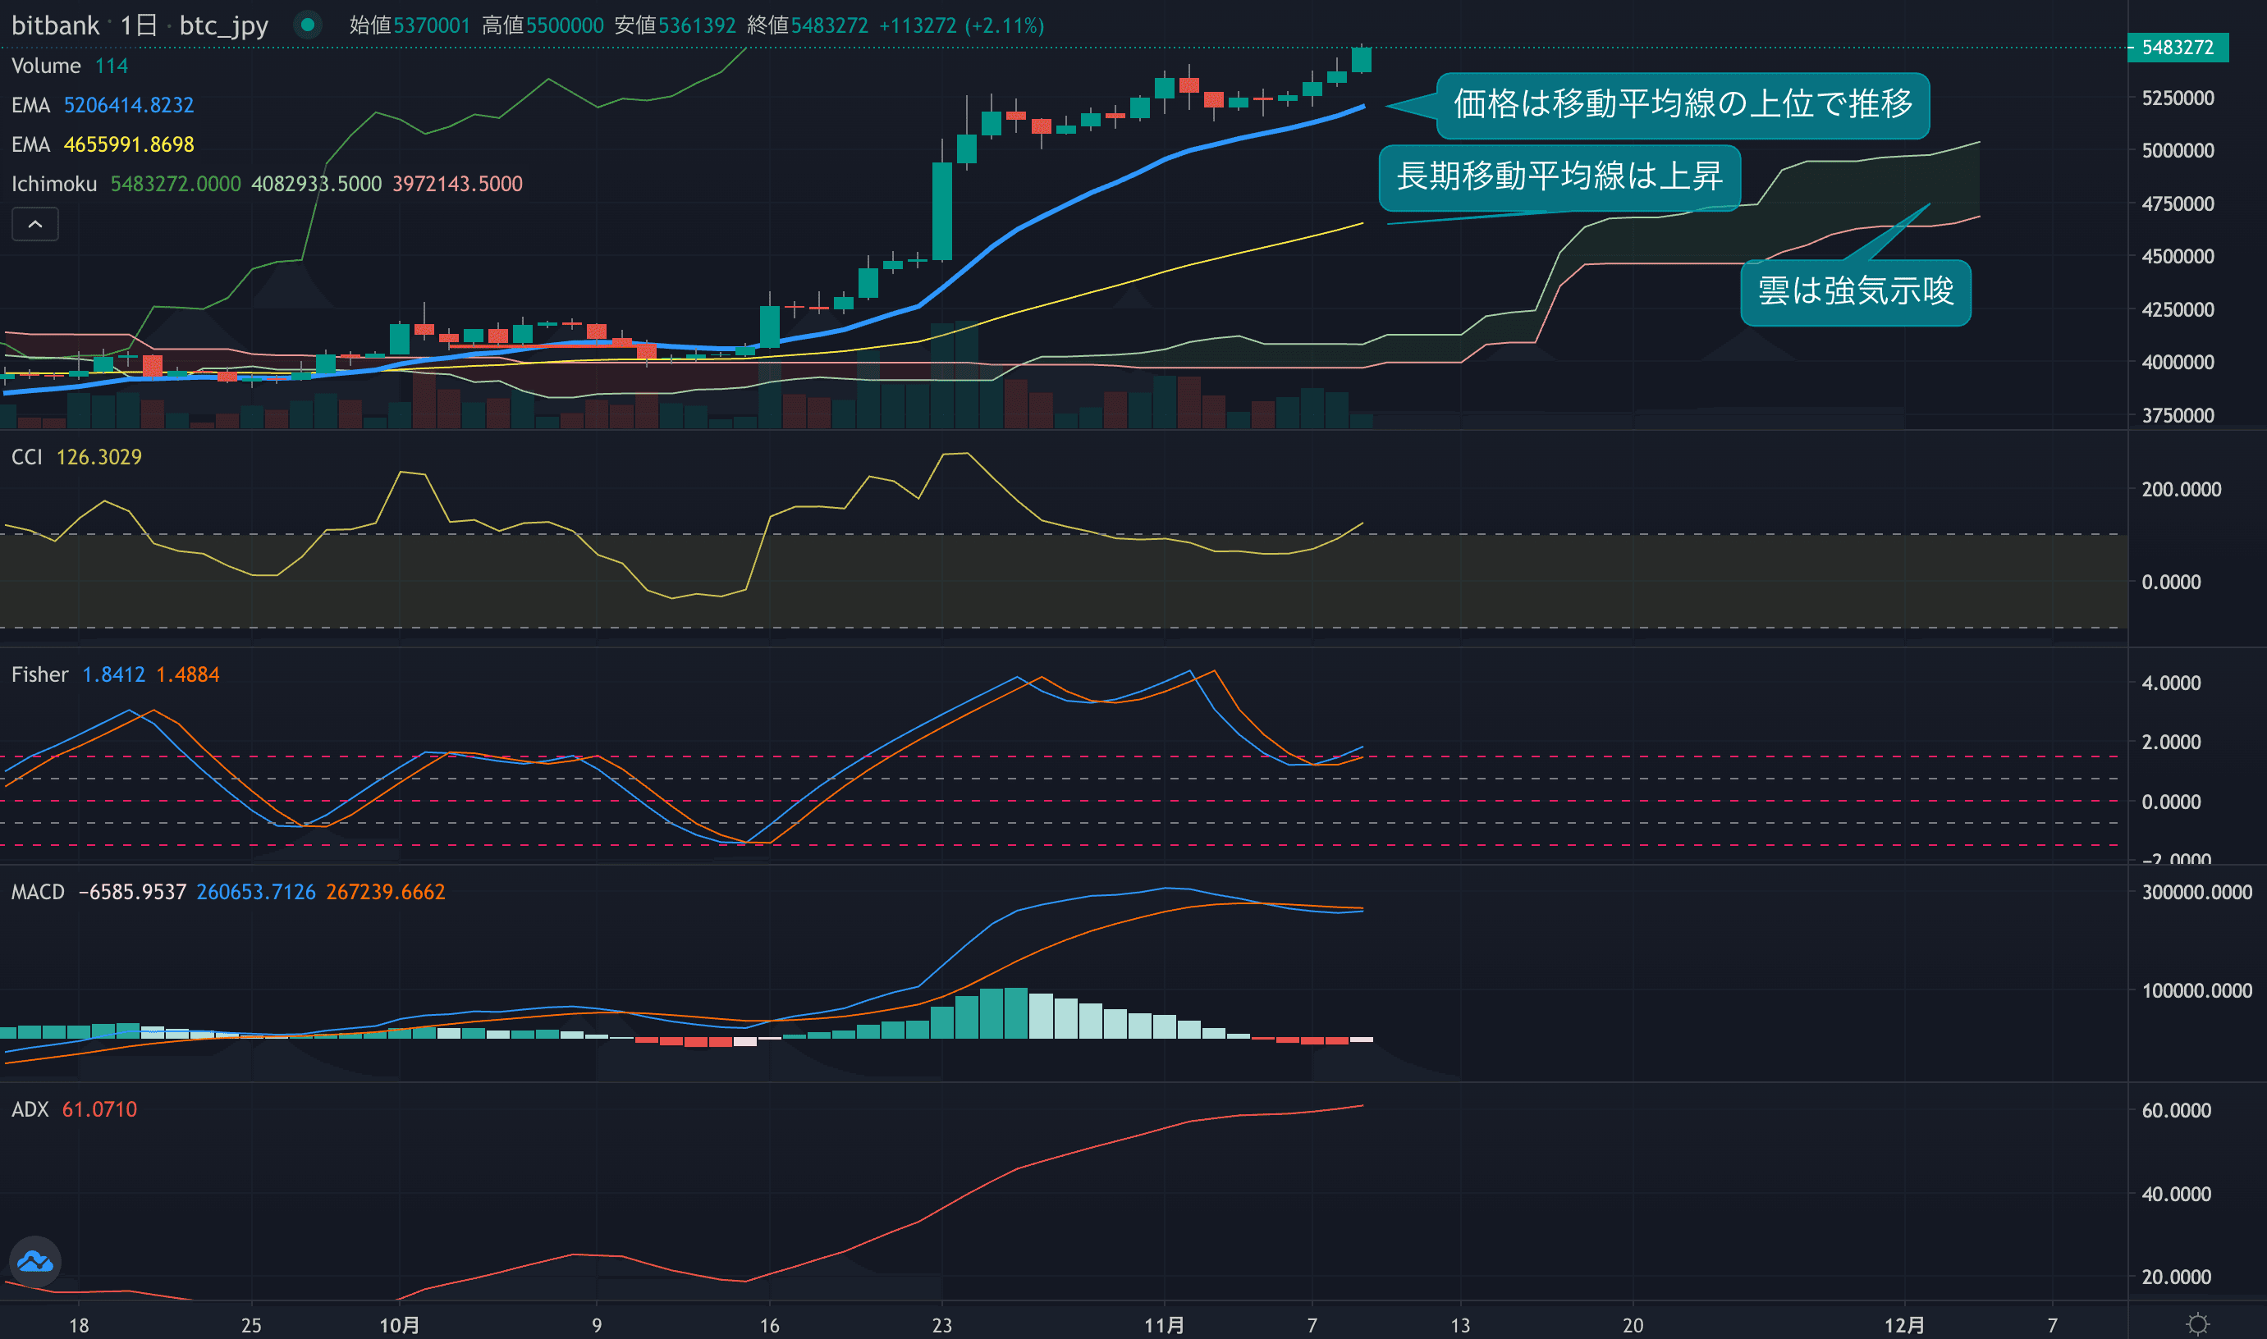Viewport: 2267px width, 1339px height.
Task: Collapse the indicator legend chevron
Action: pos(35,224)
